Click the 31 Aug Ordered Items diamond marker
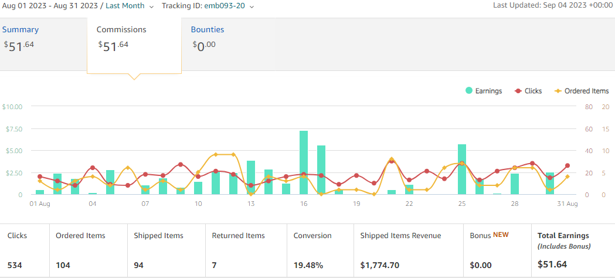 tap(568, 177)
